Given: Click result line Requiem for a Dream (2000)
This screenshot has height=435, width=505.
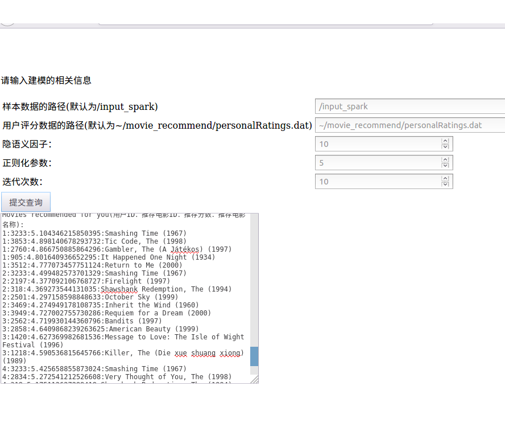Looking at the screenshot, I should click(106, 313).
